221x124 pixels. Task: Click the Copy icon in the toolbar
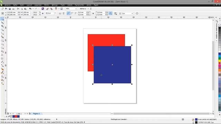coord(22,9)
